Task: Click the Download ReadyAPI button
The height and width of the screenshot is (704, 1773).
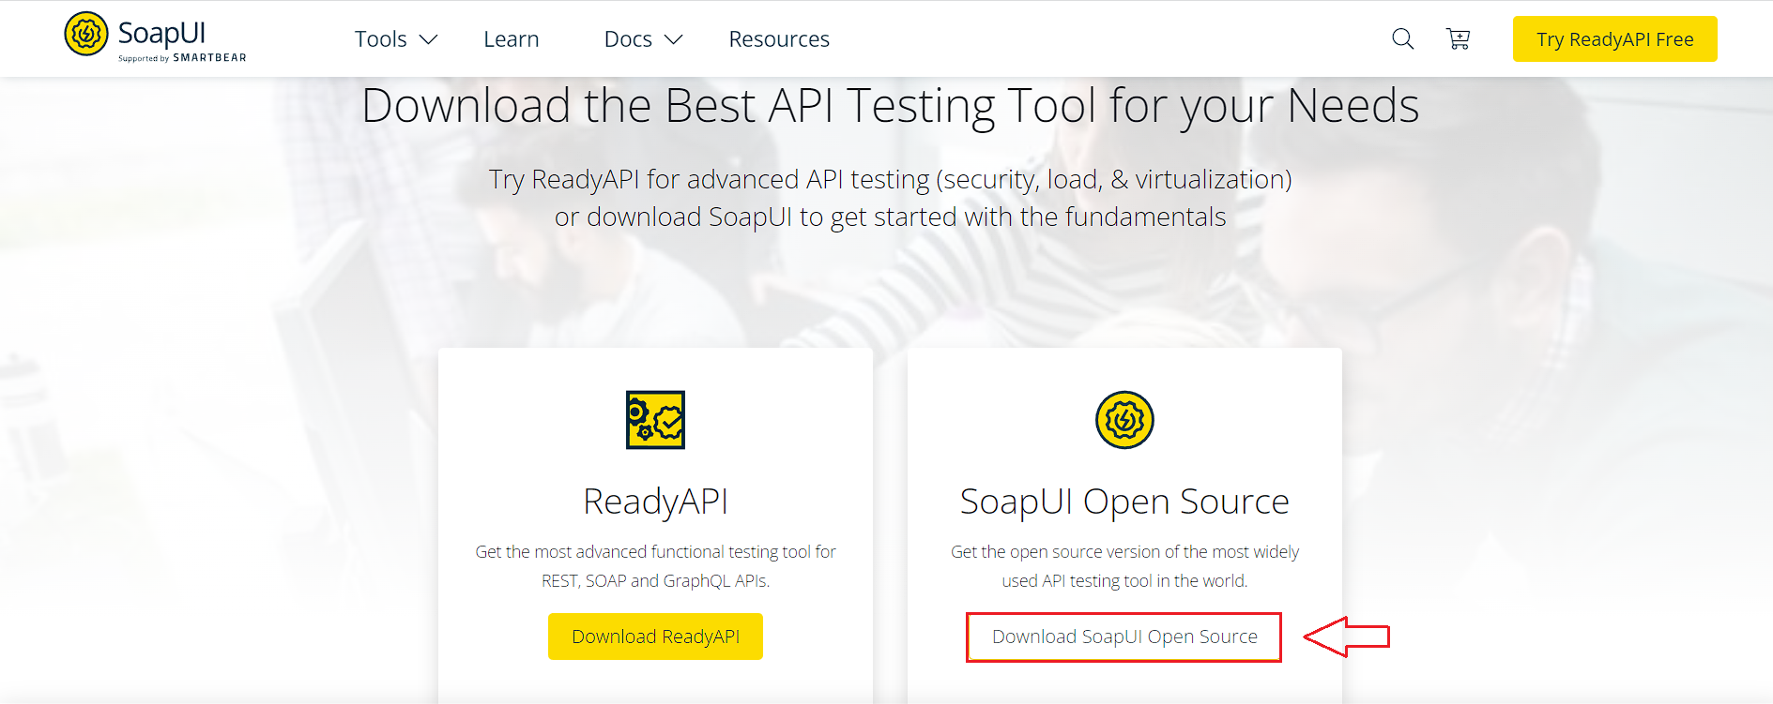Action: [x=655, y=637]
